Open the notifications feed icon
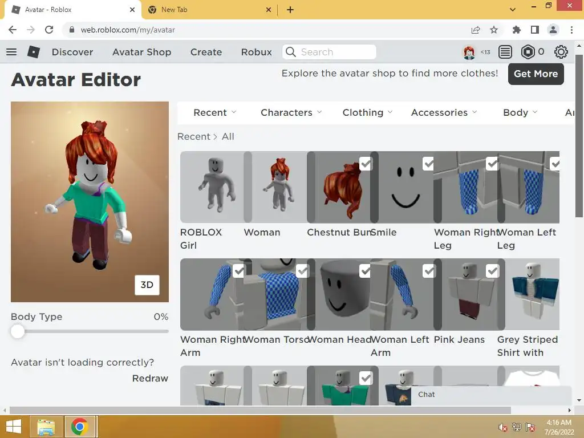The width and height of the screenshot is (584, 438). coord(505,52)
